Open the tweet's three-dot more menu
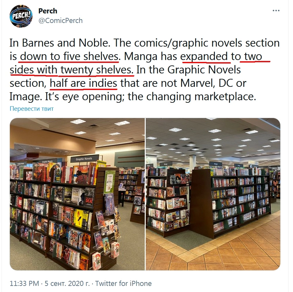The image size is (293, 292). 276,11
